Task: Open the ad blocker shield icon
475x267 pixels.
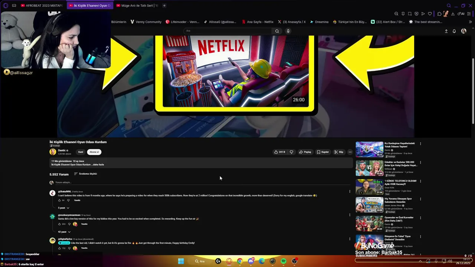Action: [416, 14]
